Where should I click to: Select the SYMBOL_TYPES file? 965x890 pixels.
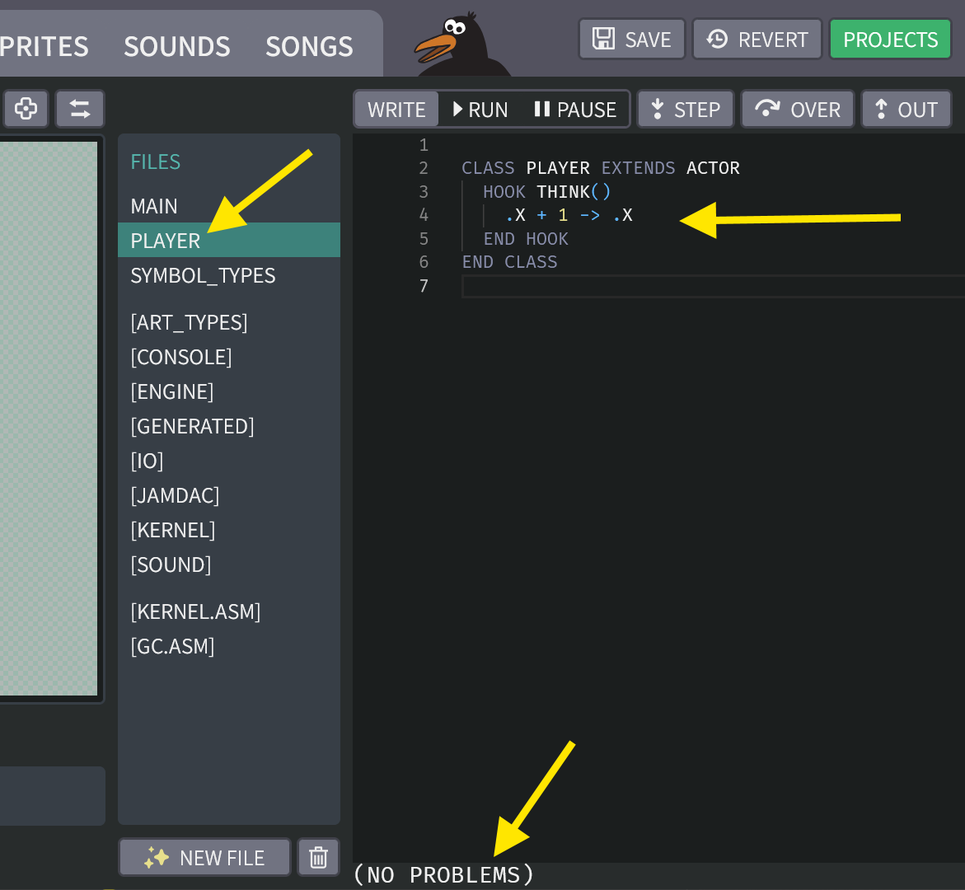pyautogui.click(x=203, y=275)
